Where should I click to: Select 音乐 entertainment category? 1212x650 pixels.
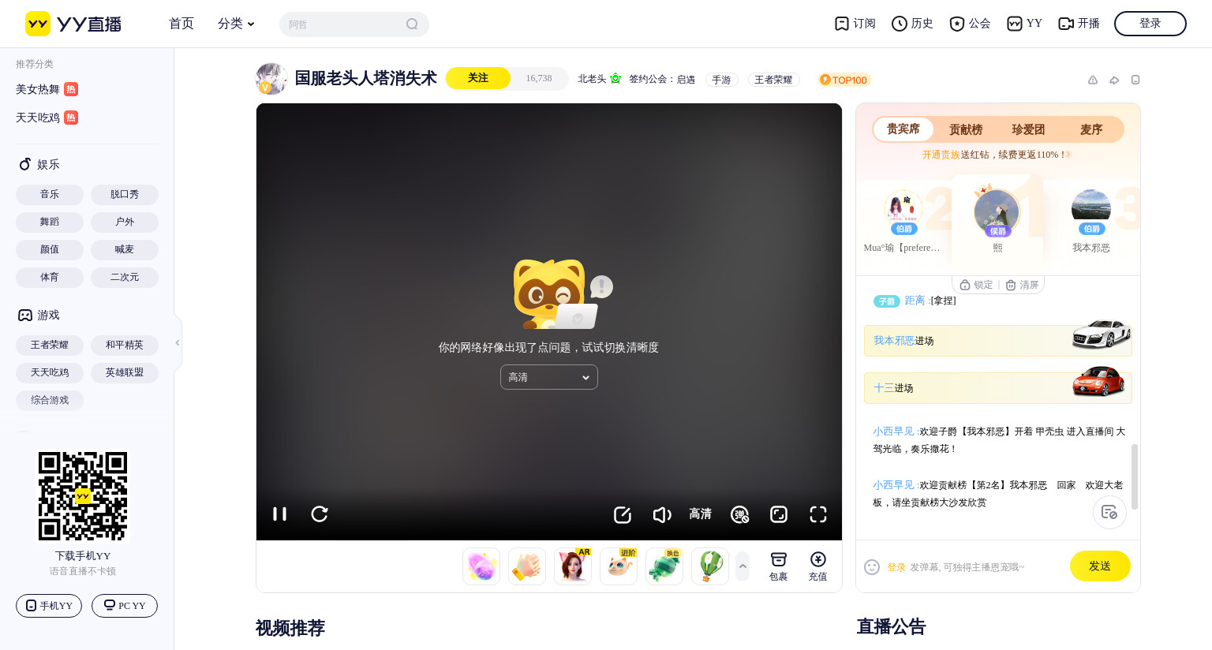tap(50, 194)
